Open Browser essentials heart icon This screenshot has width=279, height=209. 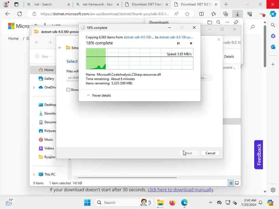tap(250, 14)
